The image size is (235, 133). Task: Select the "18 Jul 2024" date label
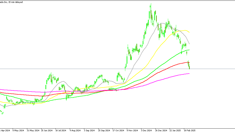point(61,131)
